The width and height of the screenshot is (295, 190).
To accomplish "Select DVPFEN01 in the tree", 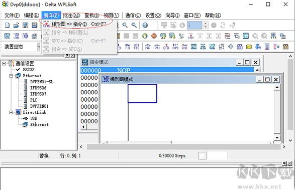I will (x=39, y=106).
